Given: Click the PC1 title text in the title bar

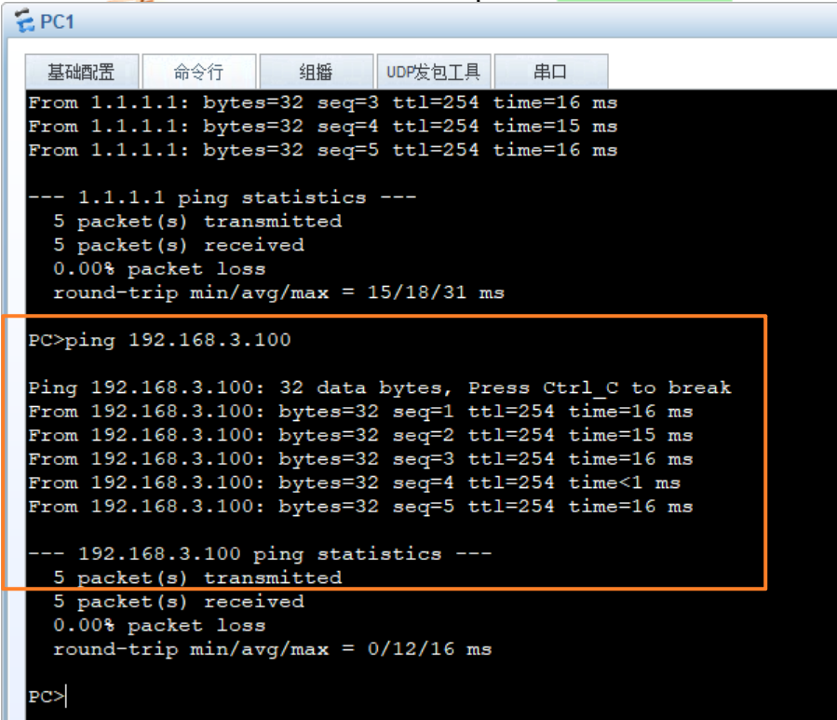Looking at the screenshot, I should pyautogui.click(x=57, y=21).
